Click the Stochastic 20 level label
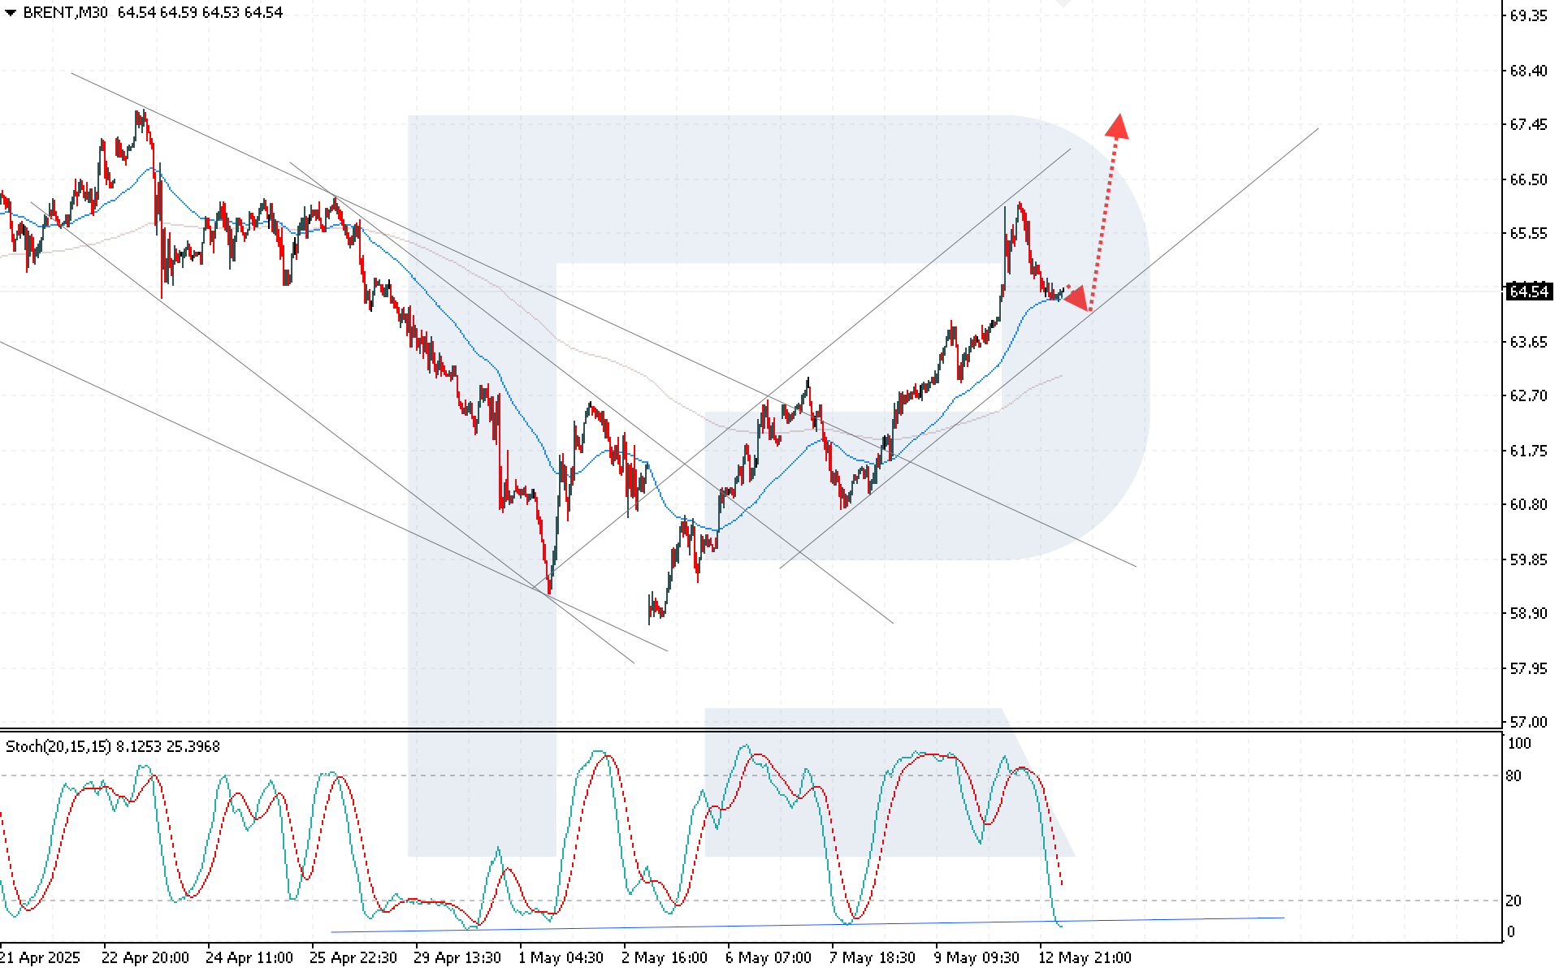1559x972 pixels. (x=1513, y=901)
